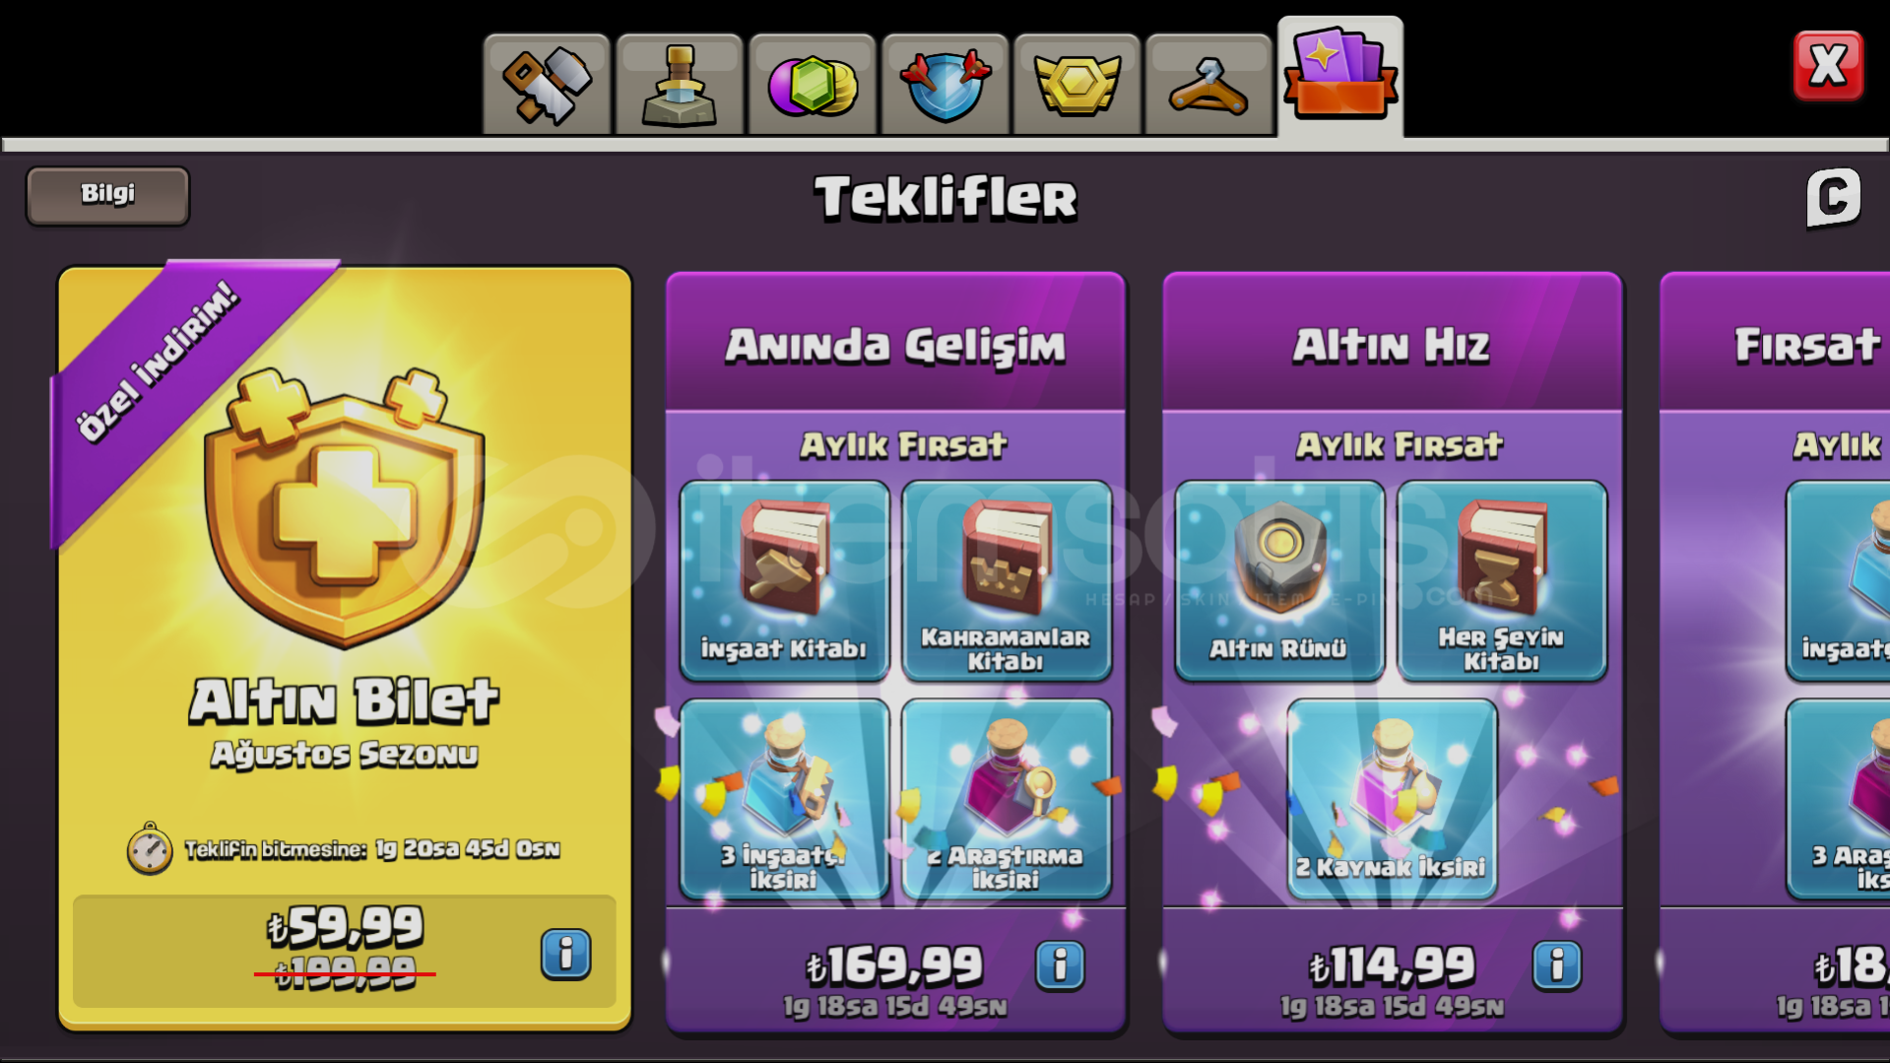The height and width of the screenshot is (1063, 1890).
Task: Show info for Altın Hız offer
Action: click(x=1557, y=965)
